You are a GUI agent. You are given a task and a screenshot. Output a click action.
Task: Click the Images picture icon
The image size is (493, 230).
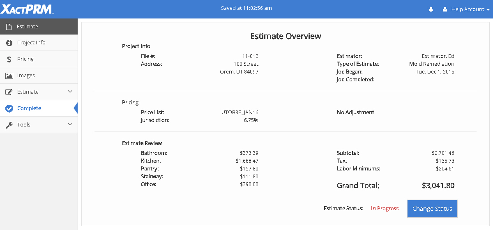tap(9, 76)
